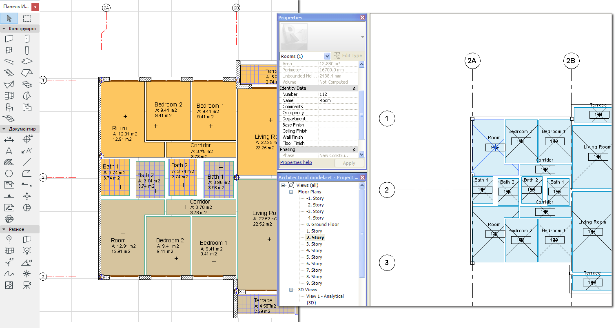
Task: Click the Name field value Room
Action: pos(338,100)
